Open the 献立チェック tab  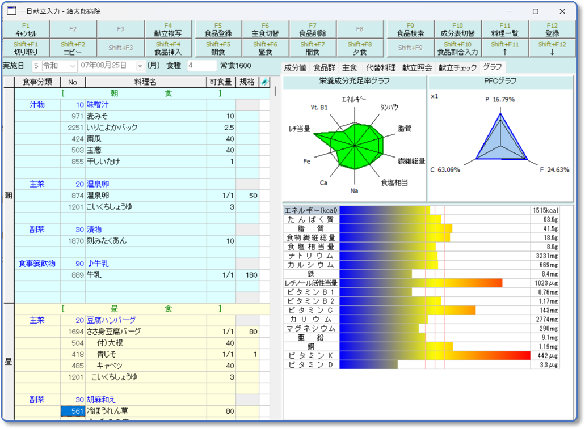(458, 67)
